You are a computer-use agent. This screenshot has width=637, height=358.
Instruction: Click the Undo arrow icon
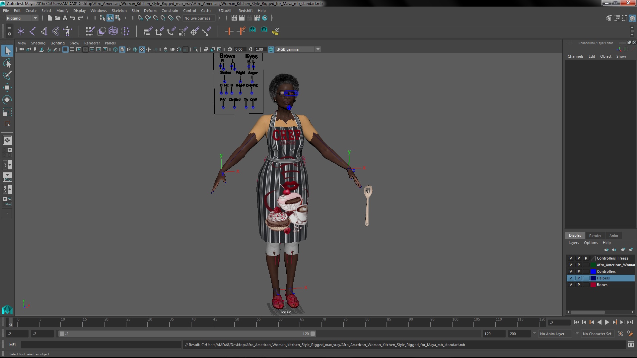73,18
